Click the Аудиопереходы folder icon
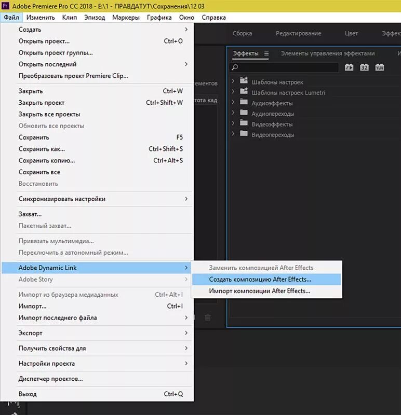Image resolution: width=401 pixels, height=415 pixels. pos(244,113)
